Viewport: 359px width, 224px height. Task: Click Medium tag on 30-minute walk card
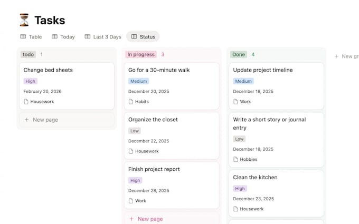click(138, 81)
